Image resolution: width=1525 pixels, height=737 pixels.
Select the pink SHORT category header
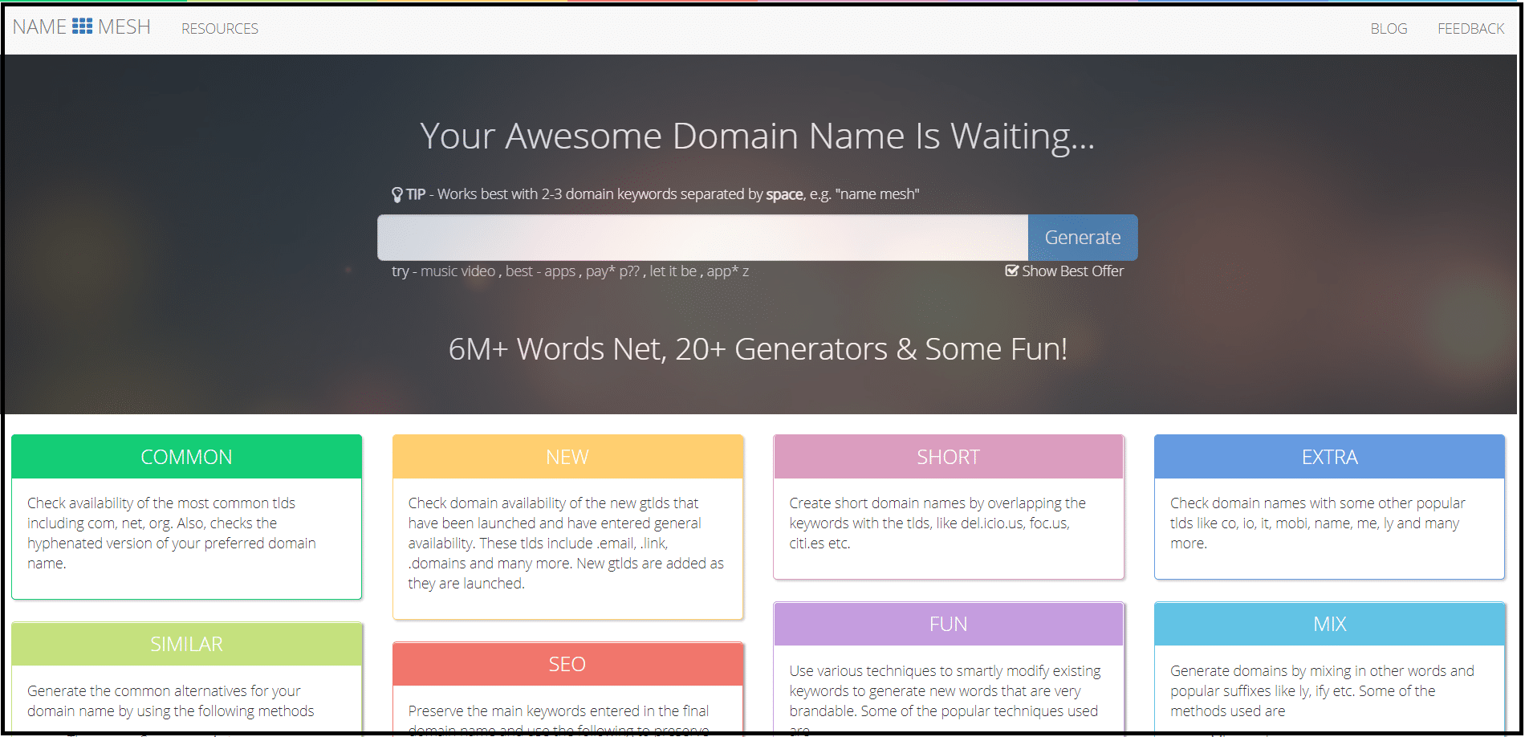[x=948, y=457]
